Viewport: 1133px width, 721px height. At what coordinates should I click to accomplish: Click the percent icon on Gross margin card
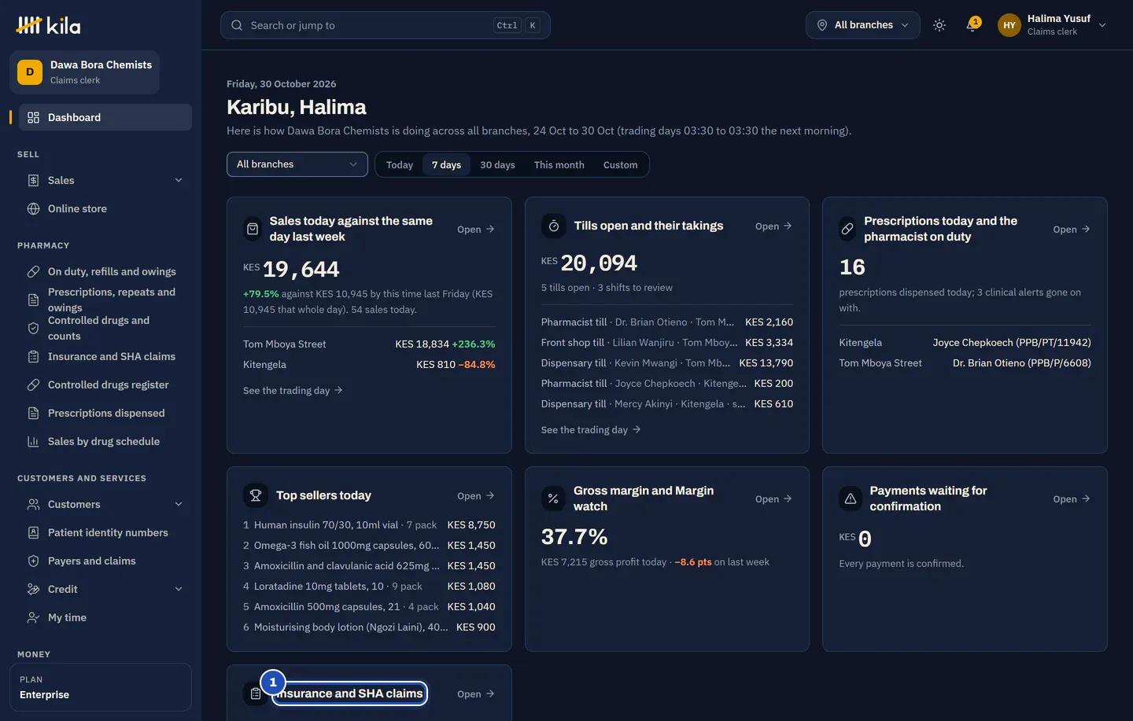[x=553, y=498]
